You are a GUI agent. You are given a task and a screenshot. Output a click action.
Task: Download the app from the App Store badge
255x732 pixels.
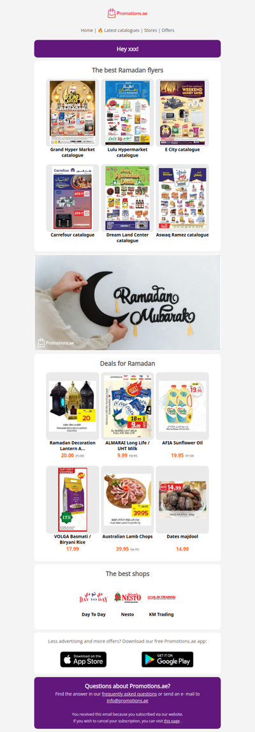(84, 659)
